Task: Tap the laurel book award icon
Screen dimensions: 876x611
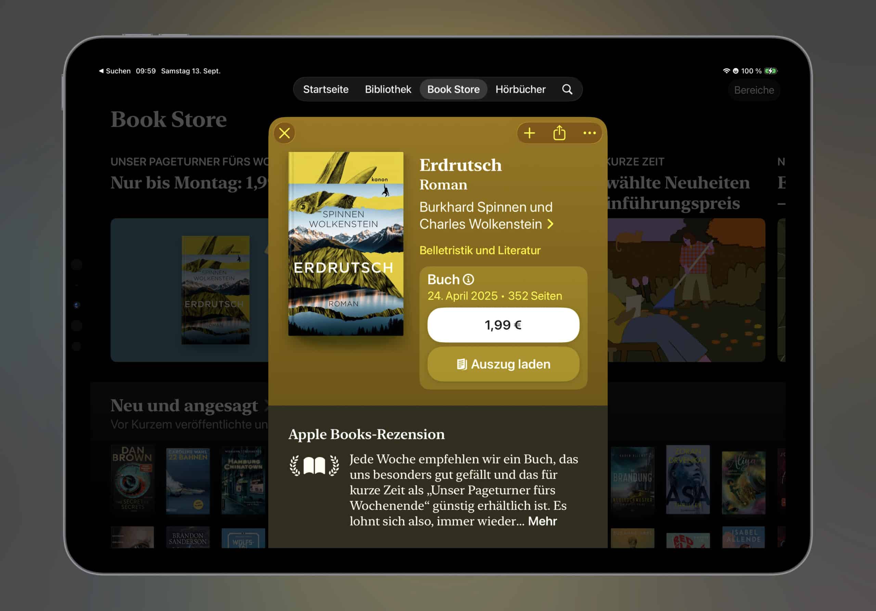Action: coord(314,465)
